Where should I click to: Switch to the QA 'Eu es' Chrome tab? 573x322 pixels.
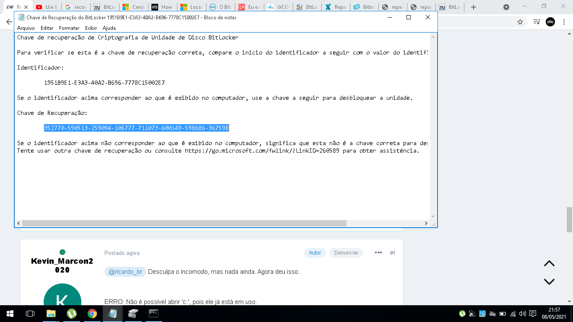pos(249,7)
